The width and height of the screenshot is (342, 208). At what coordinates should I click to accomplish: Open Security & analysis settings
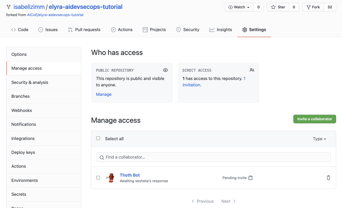click(x=44, y=82)
